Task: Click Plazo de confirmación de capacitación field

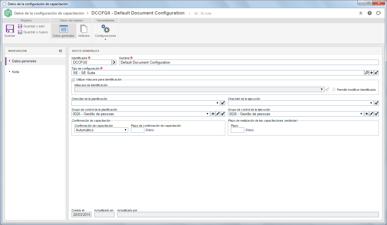Action: 138,130
